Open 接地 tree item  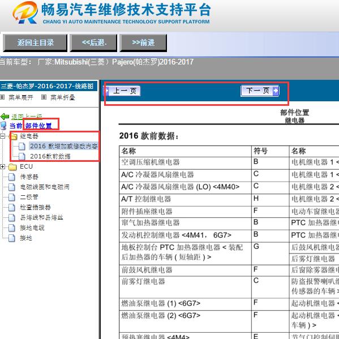click(26, 238)
